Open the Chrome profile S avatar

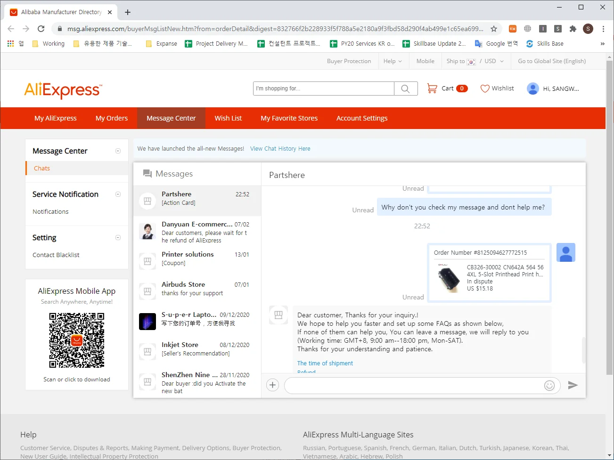588,29
